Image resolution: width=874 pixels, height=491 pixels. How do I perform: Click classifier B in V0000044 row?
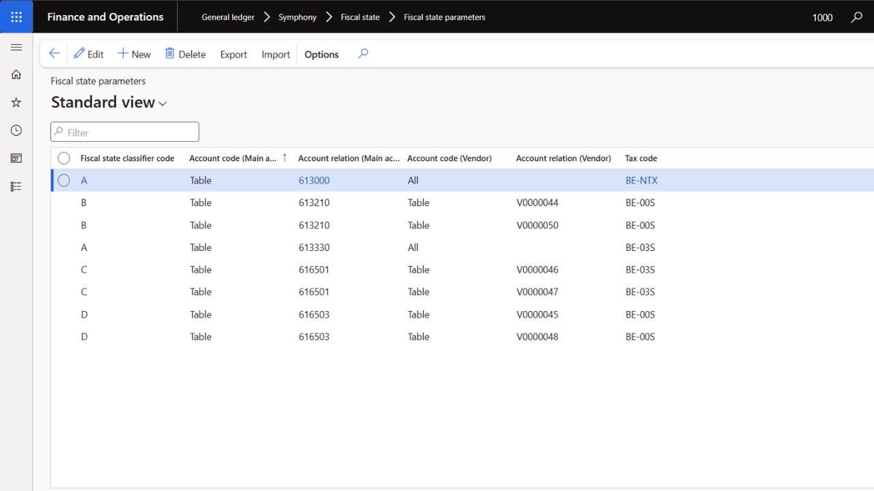coord(84,203)
